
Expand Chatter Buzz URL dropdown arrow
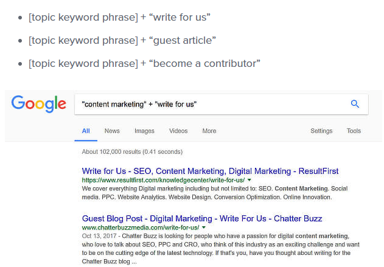pyautogui.click(x=204, y=227)
